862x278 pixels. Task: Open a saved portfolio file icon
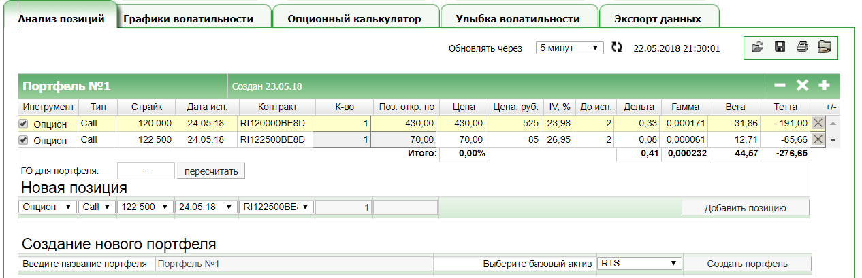(756, 48)
